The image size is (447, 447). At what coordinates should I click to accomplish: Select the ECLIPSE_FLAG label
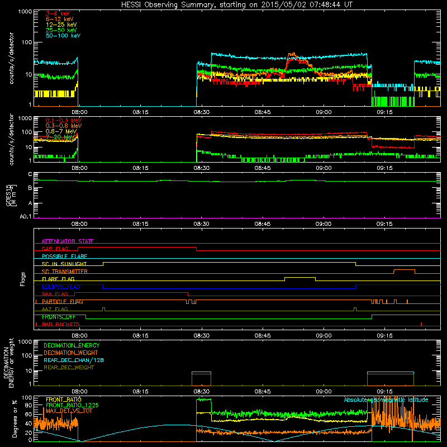[x=61, y=287]
